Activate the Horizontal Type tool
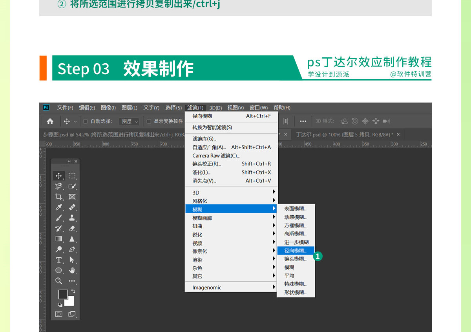Viewport: 471px width, 332px height. pos(58,260)
